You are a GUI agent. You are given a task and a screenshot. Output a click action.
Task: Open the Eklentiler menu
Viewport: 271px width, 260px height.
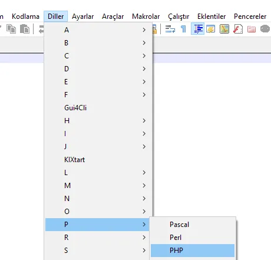pyautogui.click(x=211, y=17)
